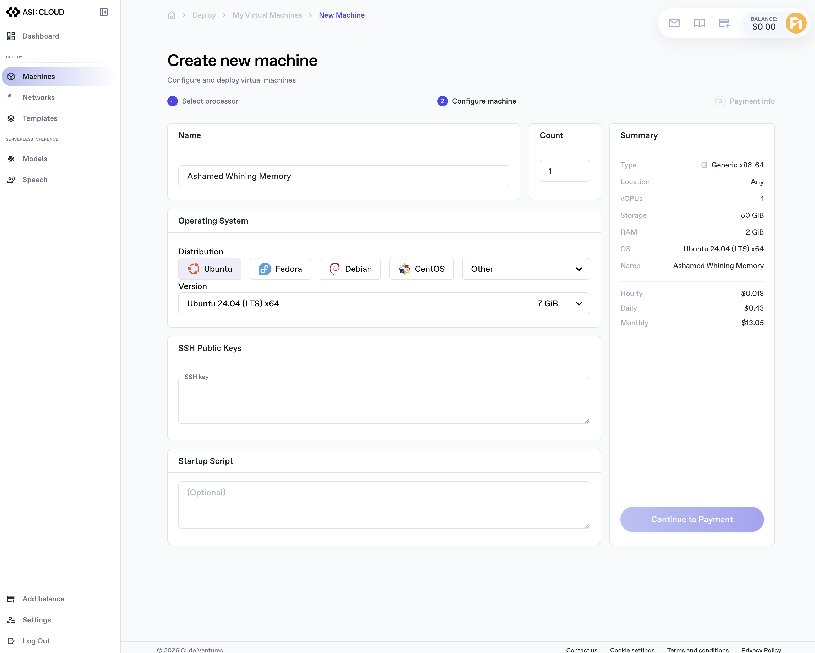The height and width of the screenshot is (653, 815).
Task: Collapse the sidebar panel icon
Action: coord(103,12)
